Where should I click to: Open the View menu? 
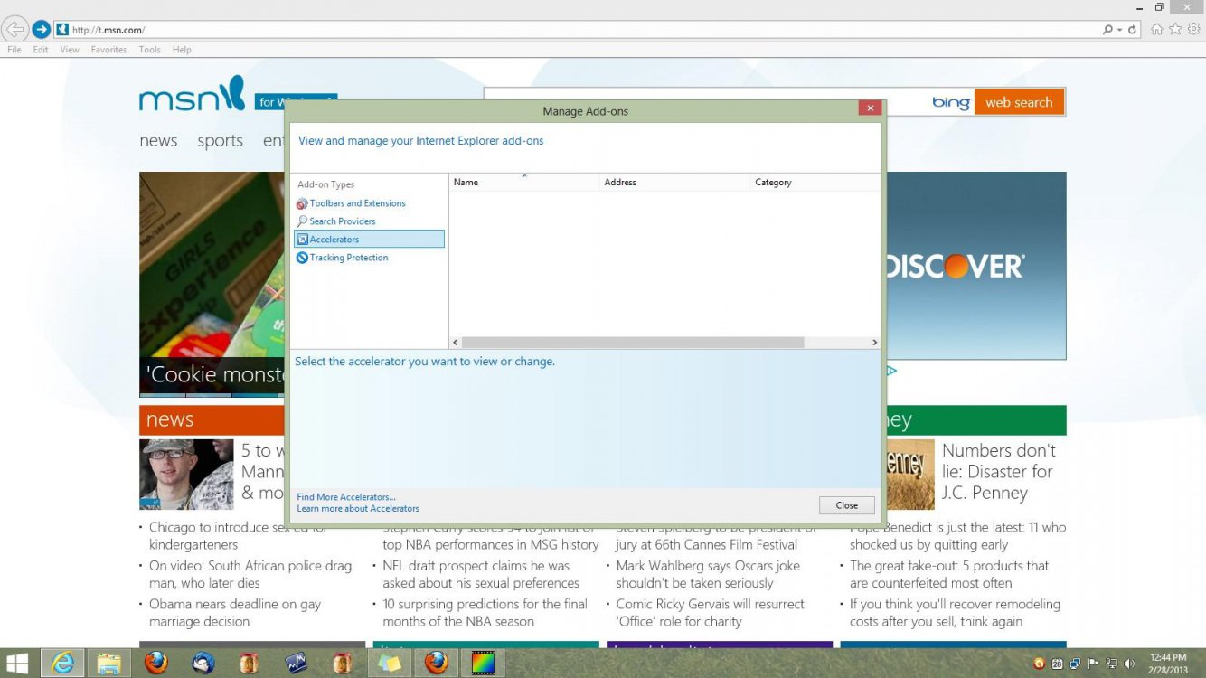pos(70,50)
